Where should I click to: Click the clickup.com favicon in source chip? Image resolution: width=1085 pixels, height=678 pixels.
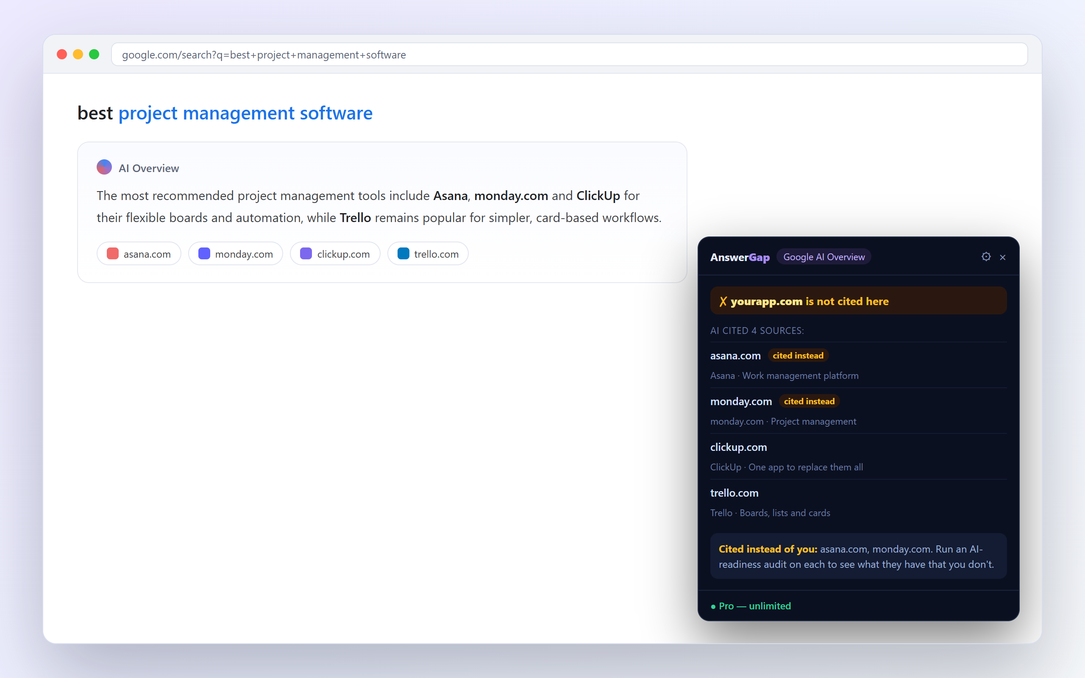click(x=306, y=253)
